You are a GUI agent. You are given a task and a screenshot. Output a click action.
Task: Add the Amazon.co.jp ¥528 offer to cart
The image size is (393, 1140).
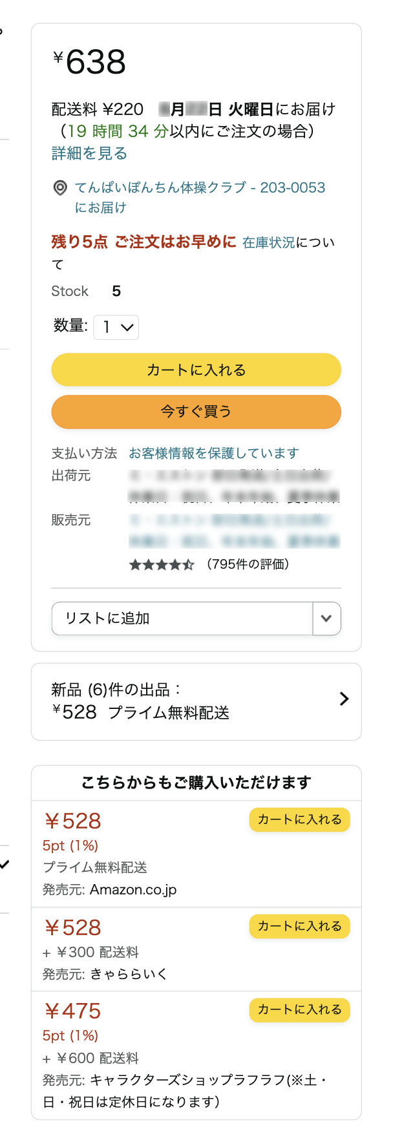299,819
